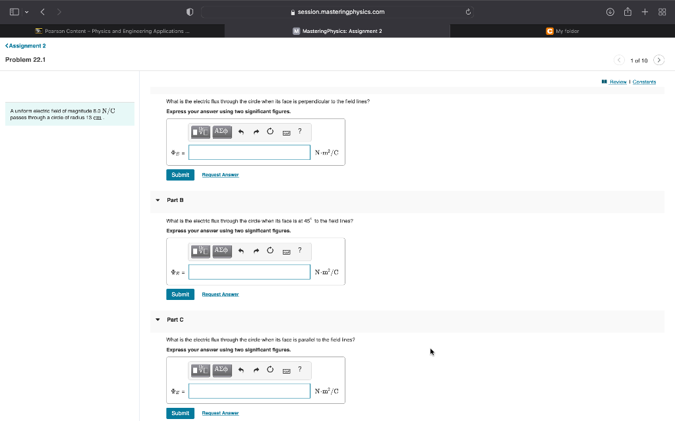The image size is (675, 421).
Task: Switch to the MasteringPhysics: Assignment 2 tab
Action: click(337, 30)
